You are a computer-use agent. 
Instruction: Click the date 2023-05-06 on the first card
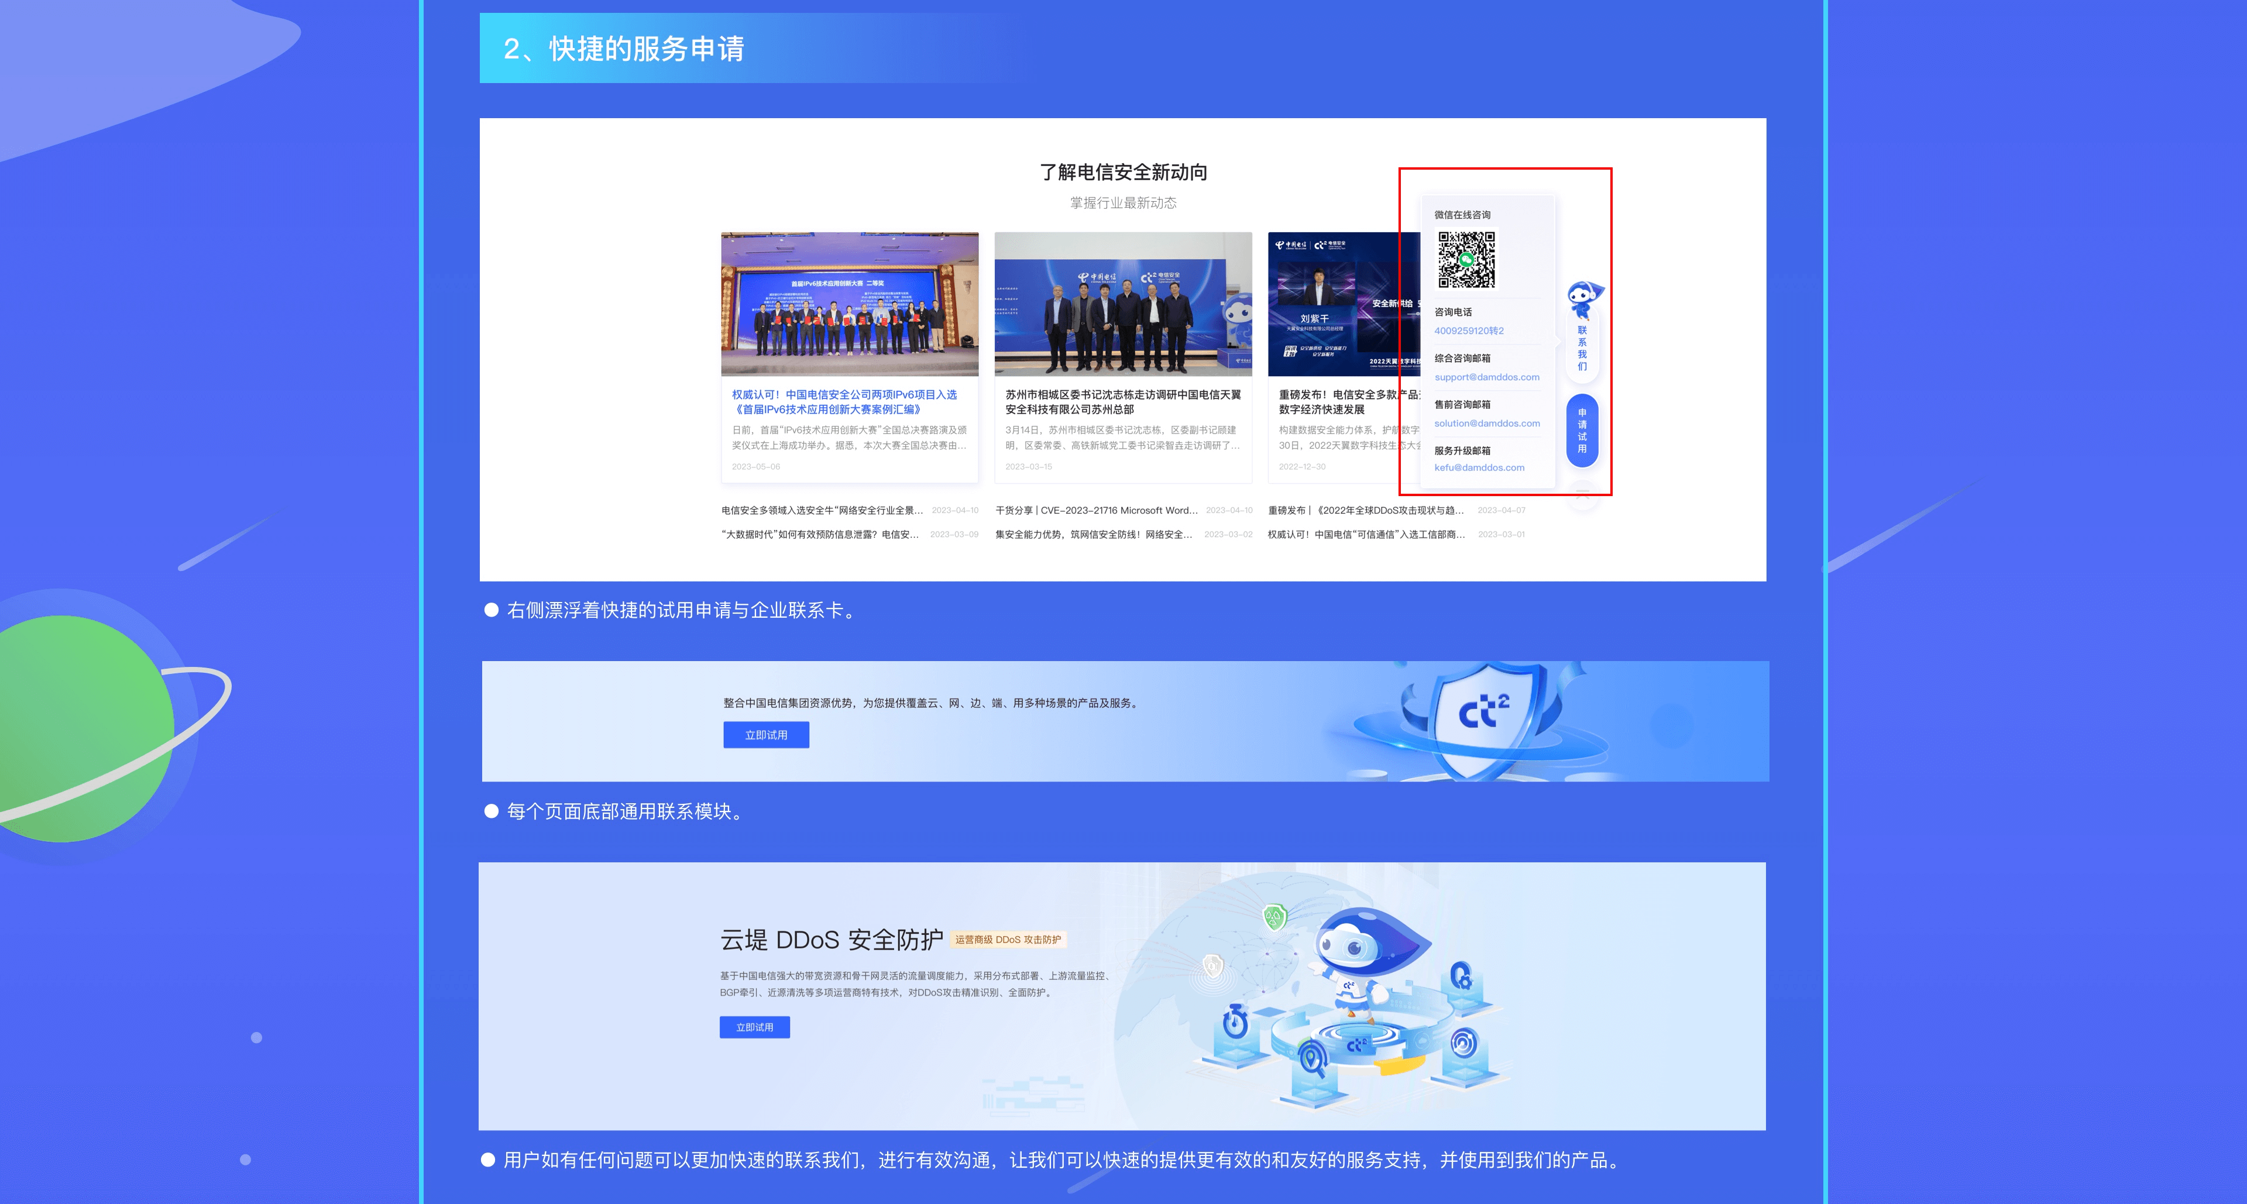click(x=756, y=466)
